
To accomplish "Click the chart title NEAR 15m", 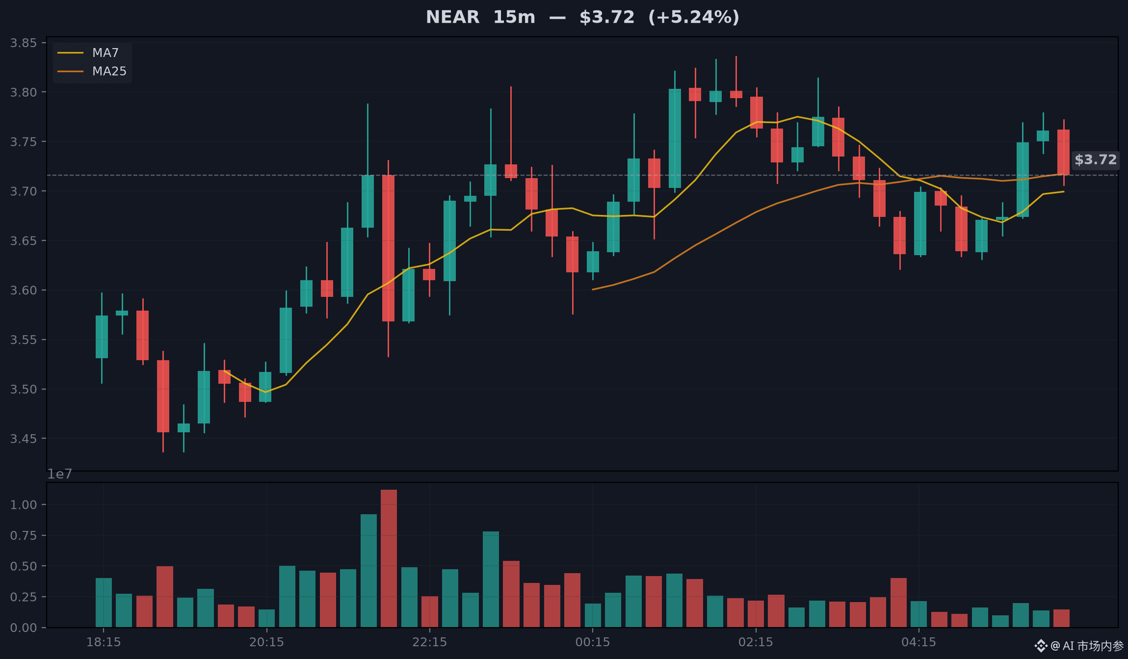I will pyautogui.click(x=480, y=17).
